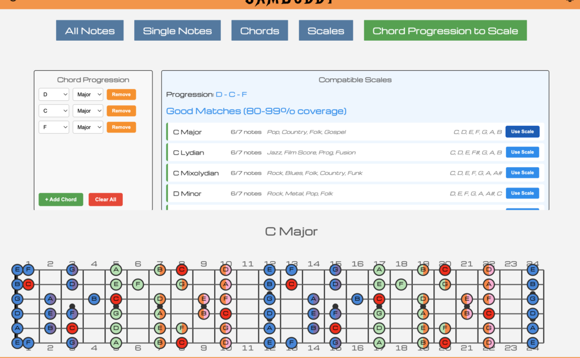
Task: Use Scale for C Major
Action: (x=522, y=131)
